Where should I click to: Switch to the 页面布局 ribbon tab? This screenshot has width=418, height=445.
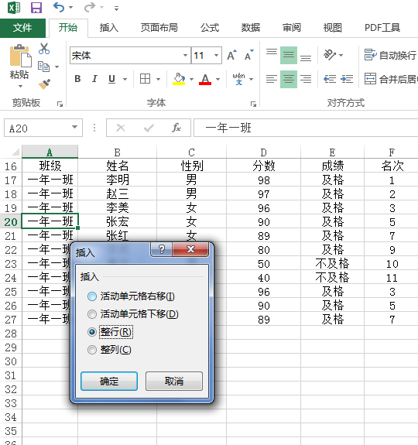159,28
